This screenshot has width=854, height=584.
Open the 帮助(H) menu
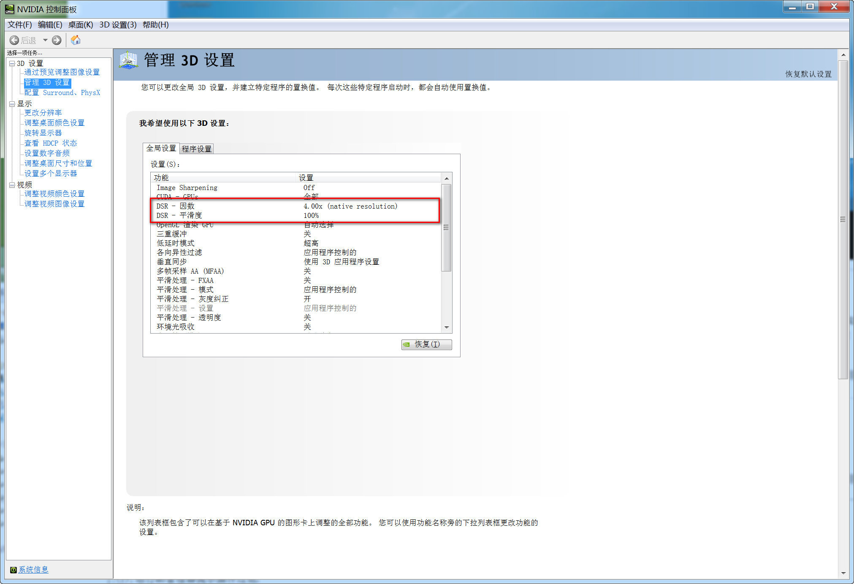click(x=155, y=24)
